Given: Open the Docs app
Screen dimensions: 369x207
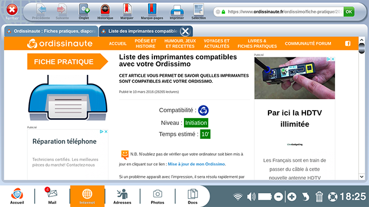Looking at the screenshot, I should 192,196.
